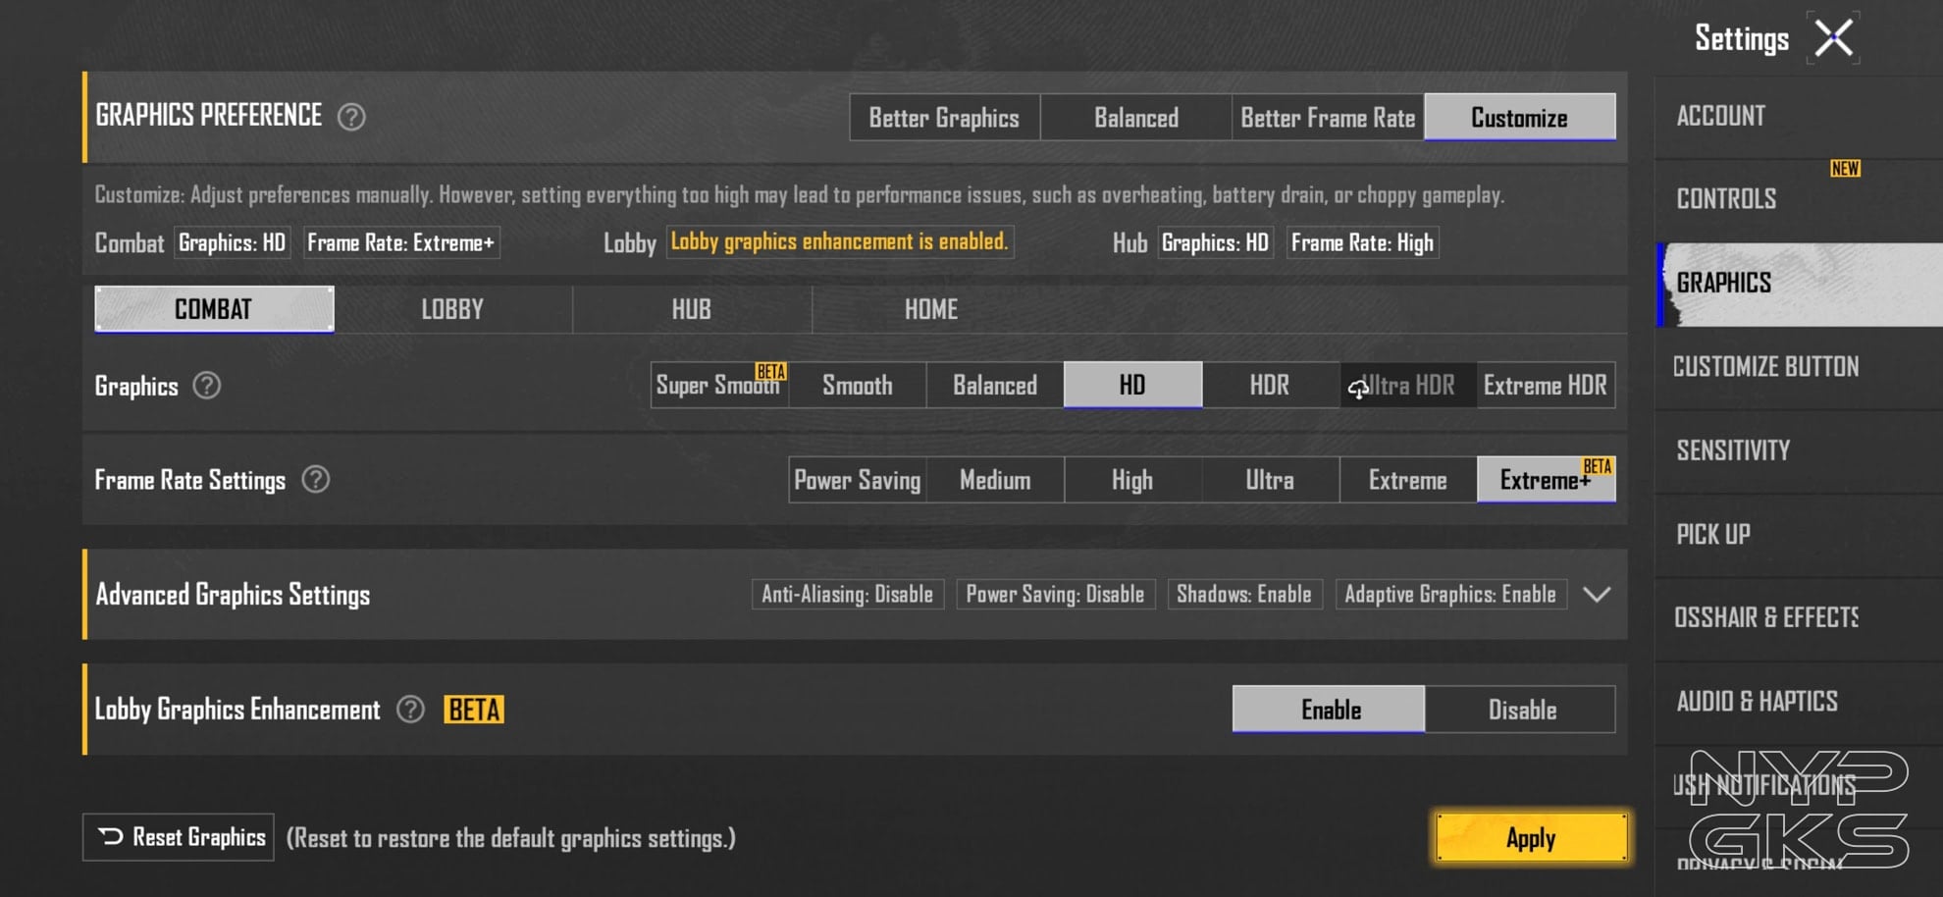Choose HDR graphics quality
Viewport: 1943px width, 897px height.
tap(1270, 385)
